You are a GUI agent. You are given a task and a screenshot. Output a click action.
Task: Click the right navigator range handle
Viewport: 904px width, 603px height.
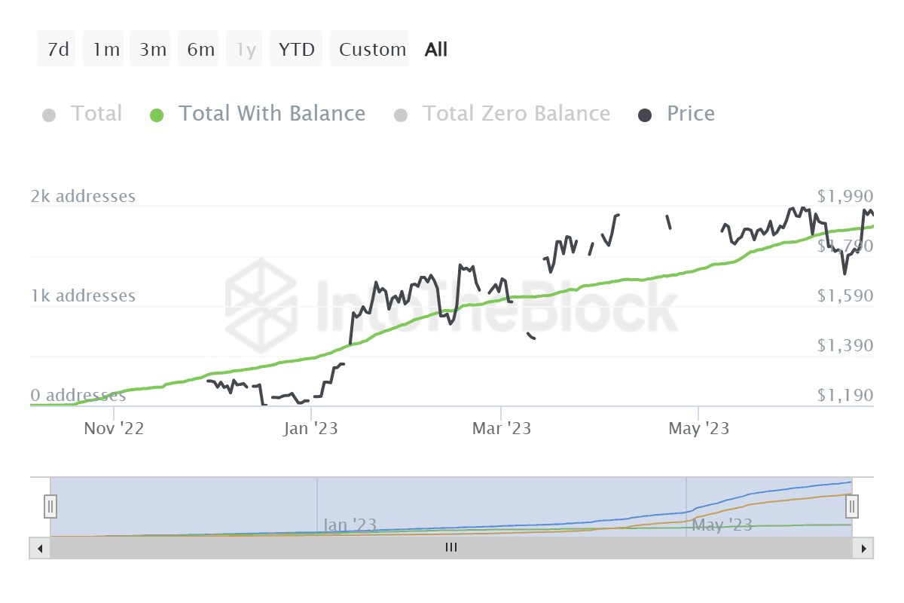tap(852, 506)
